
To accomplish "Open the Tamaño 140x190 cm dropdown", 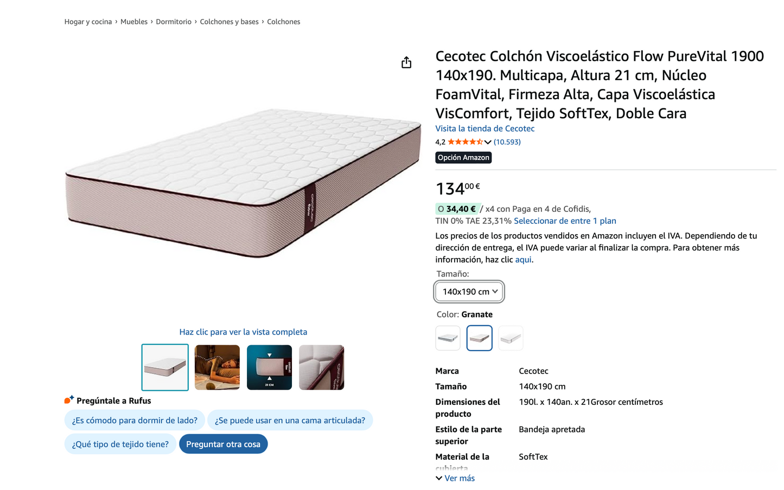I will [469, 292].
